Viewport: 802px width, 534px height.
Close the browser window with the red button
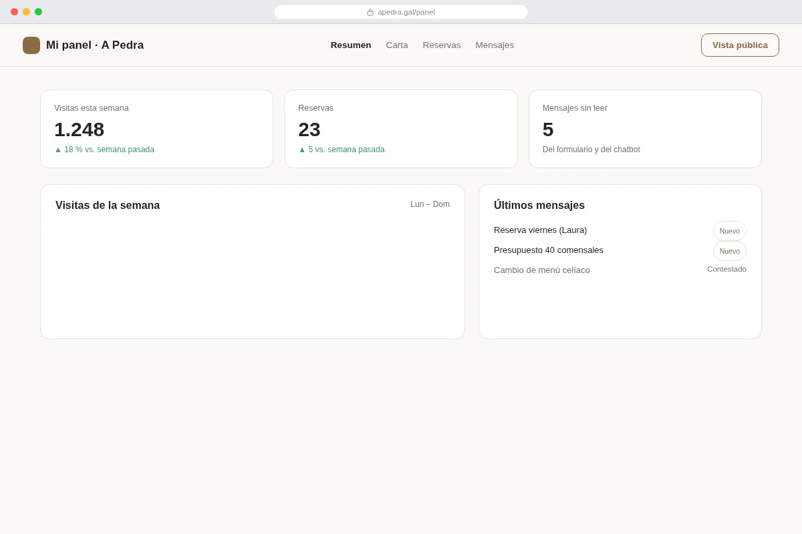coord(14,12)
